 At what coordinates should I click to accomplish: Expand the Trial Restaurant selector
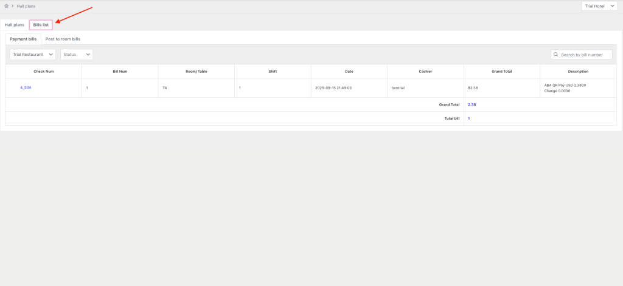coord(33,55)
